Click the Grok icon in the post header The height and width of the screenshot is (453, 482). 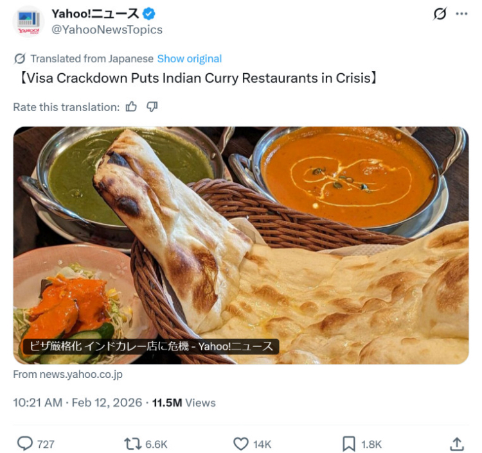pos(440,14)
